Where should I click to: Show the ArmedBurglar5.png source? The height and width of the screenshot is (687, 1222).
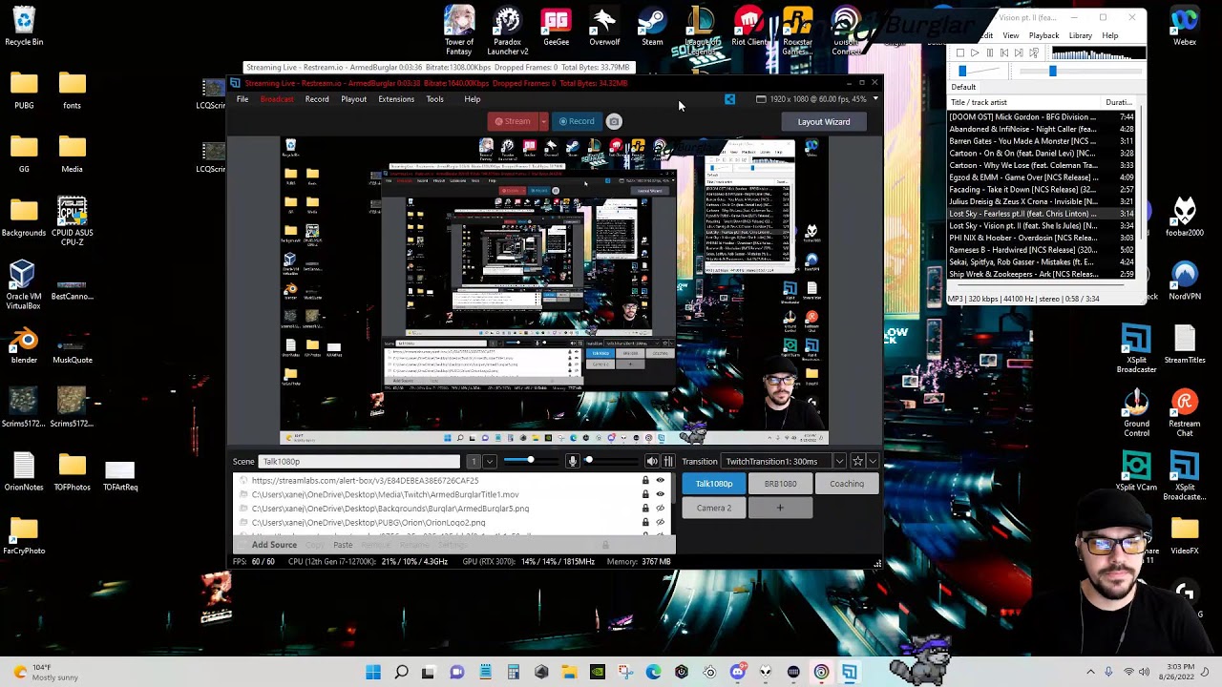pos(660,509)
